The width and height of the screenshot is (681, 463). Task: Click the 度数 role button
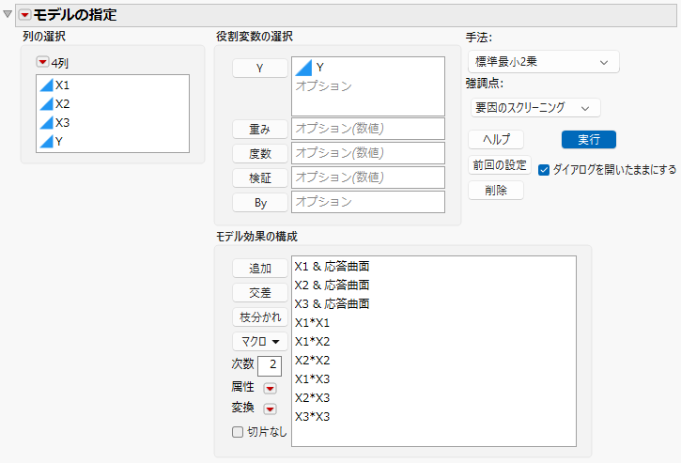[259, 153]
